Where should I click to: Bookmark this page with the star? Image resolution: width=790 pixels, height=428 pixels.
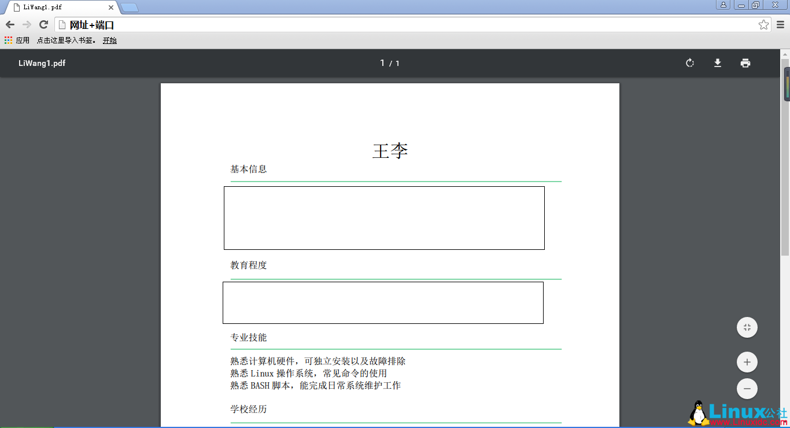[763, 25]
